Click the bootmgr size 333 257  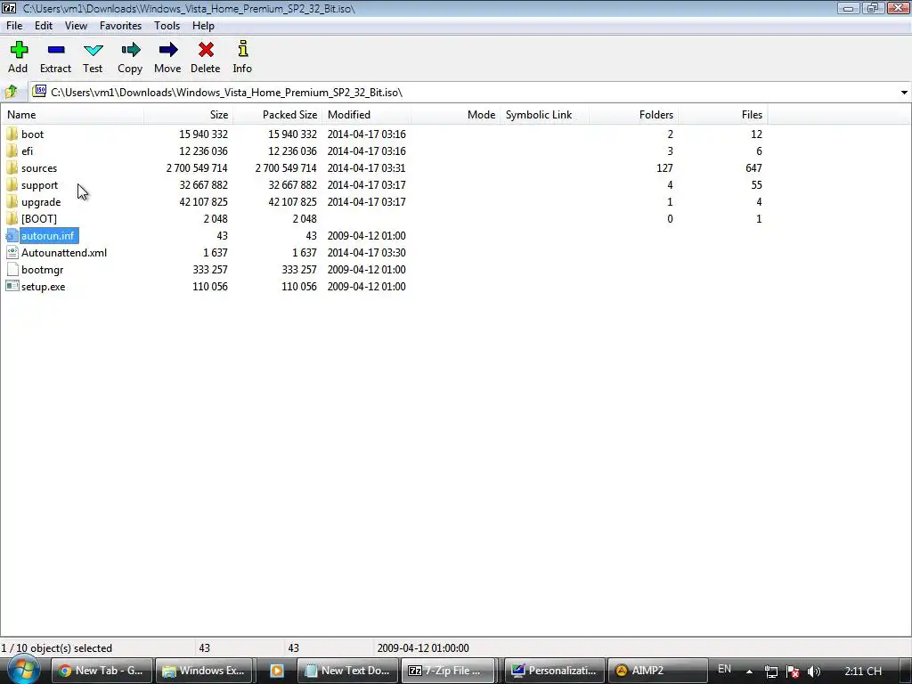click(210, 270)
